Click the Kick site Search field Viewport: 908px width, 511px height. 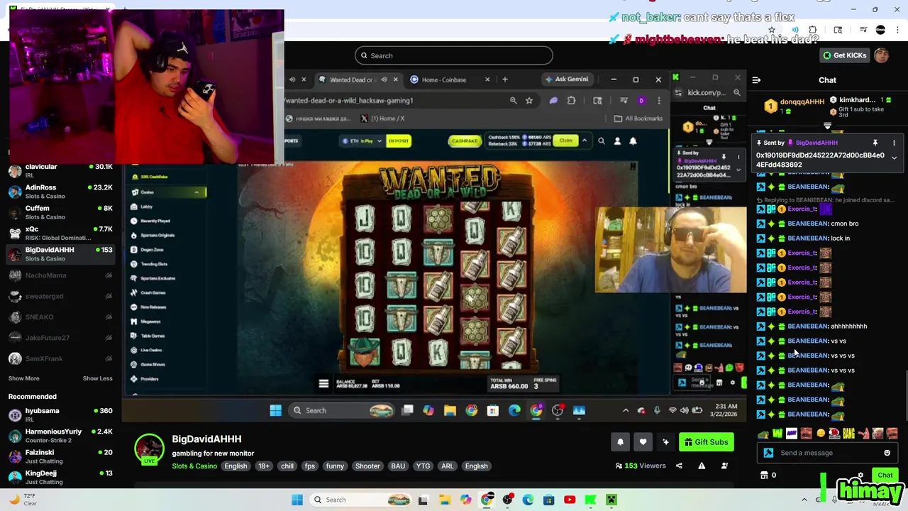(454, 55)
